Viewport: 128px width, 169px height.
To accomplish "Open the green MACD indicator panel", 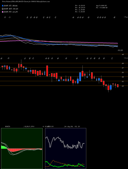I will (22, 149).
